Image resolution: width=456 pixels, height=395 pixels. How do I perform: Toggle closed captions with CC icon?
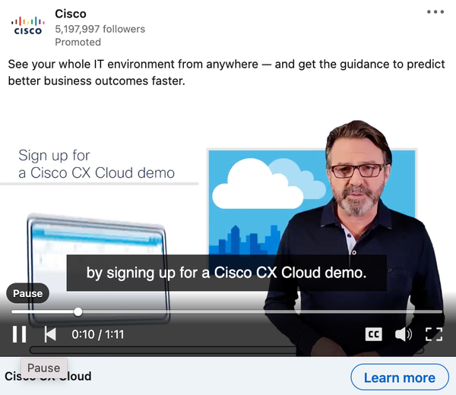(373, 334)
